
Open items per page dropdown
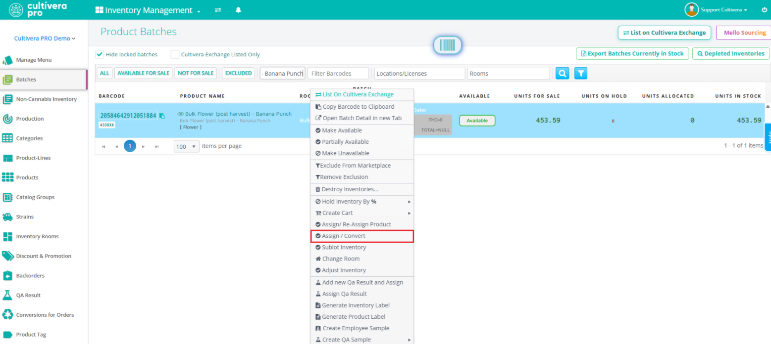pyautogui.click(x=187, y=146)
